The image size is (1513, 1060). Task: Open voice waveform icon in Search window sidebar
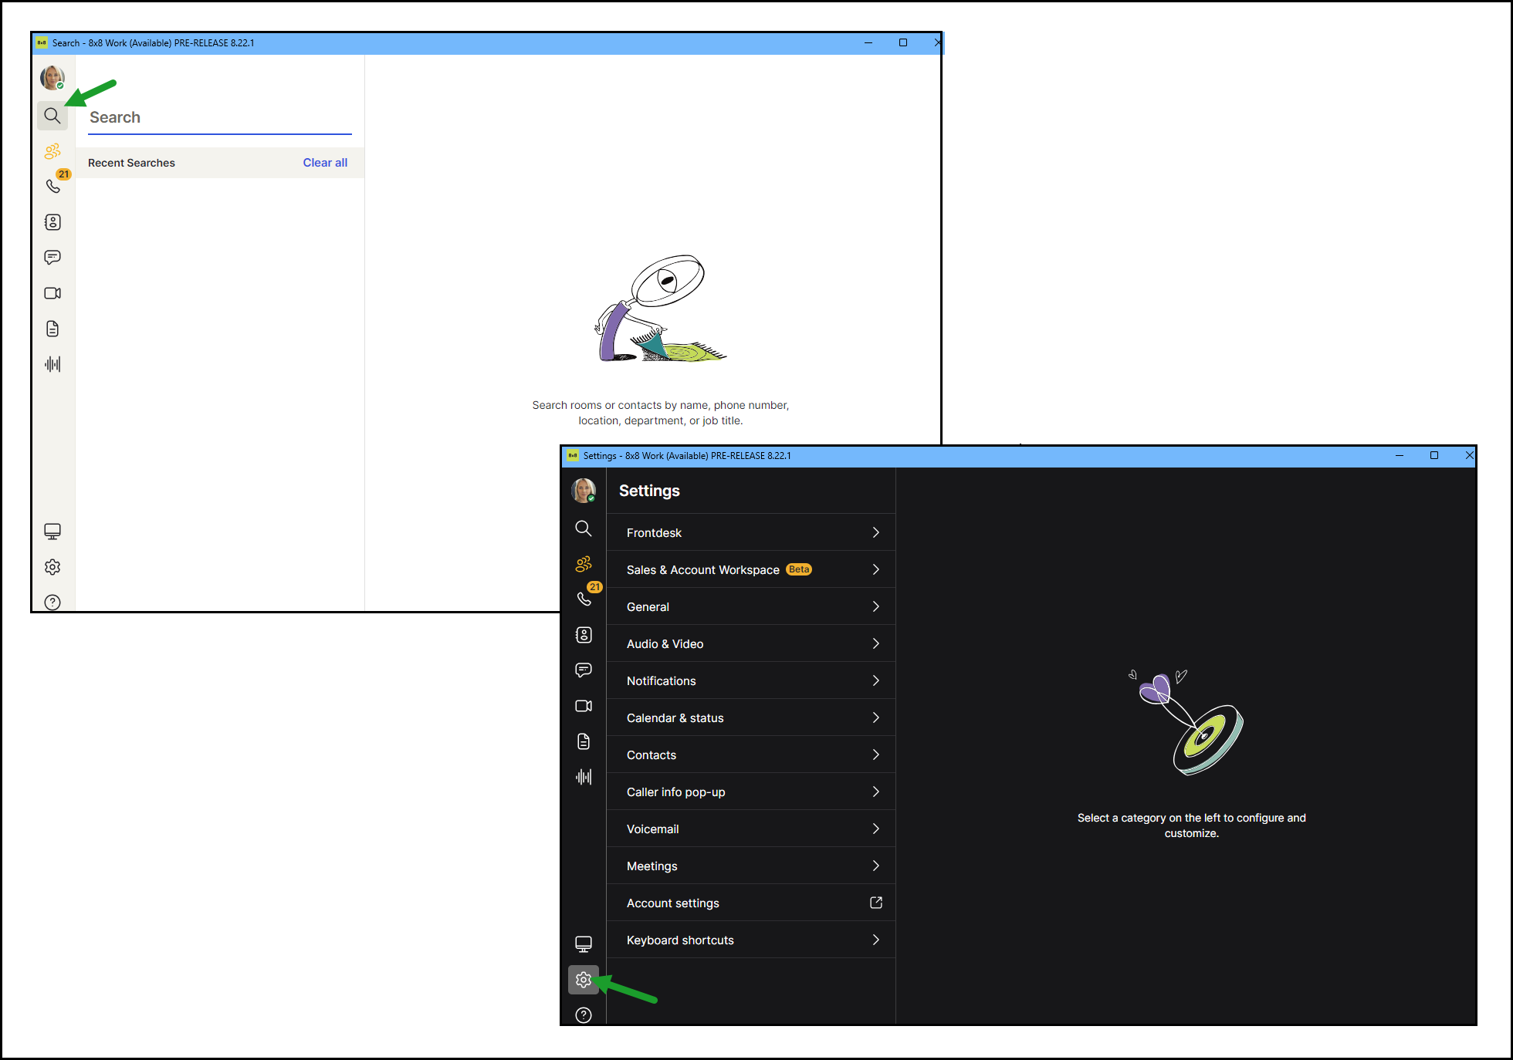pyautogui.click(x=52, y=364)
